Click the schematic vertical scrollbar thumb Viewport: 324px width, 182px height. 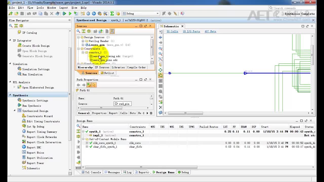[312, 55]
